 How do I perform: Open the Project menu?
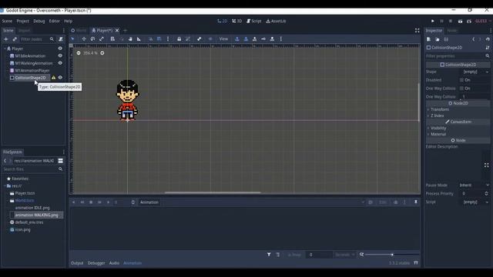tap(22, 21)
